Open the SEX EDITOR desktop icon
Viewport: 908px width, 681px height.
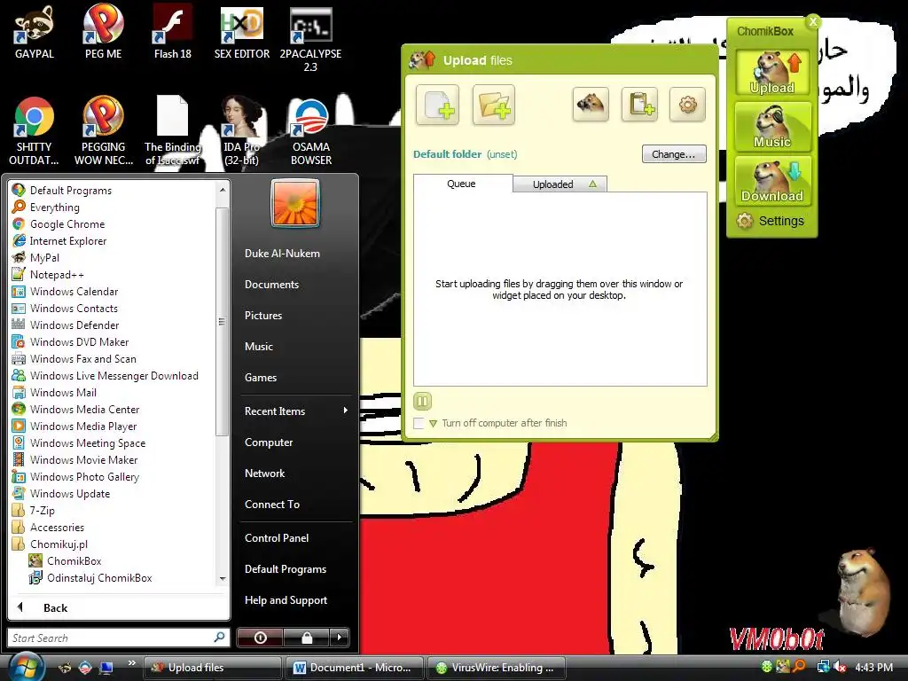242,33
